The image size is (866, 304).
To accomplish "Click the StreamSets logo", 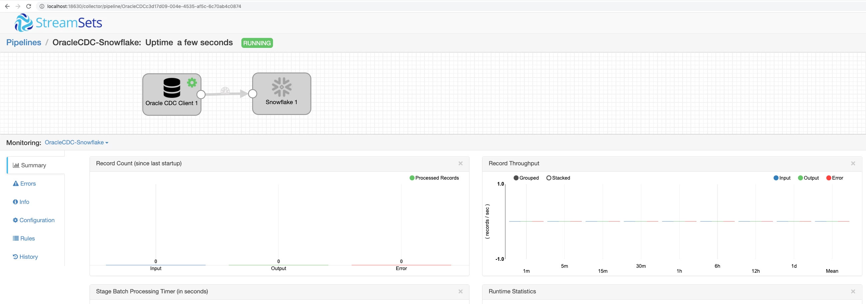I will (x=58, y=23).
